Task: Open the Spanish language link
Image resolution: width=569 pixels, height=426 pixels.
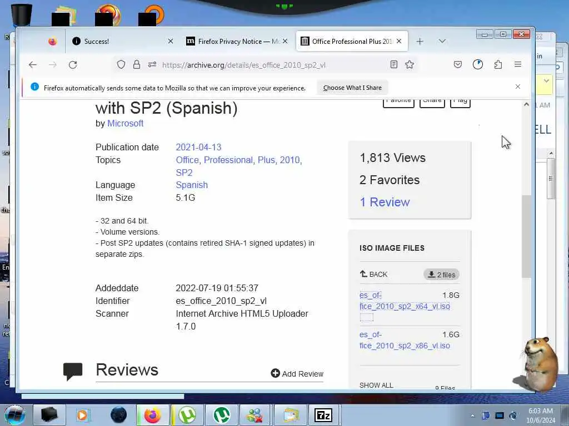Action: [192, 185]
